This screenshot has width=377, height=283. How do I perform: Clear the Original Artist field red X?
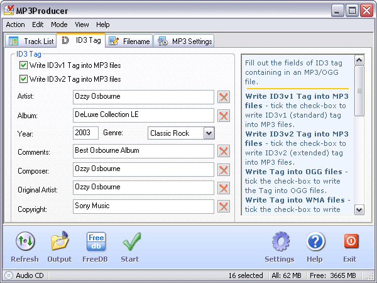(x=224, y=188)
